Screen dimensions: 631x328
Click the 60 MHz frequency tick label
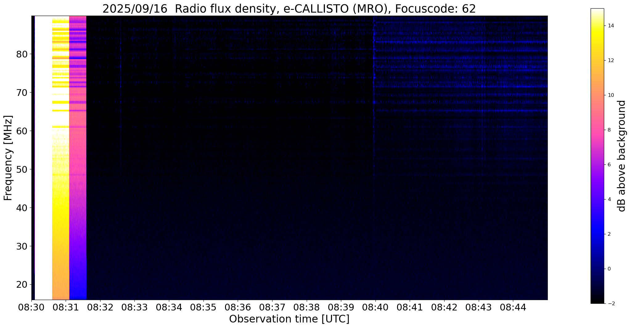point(22,131)
